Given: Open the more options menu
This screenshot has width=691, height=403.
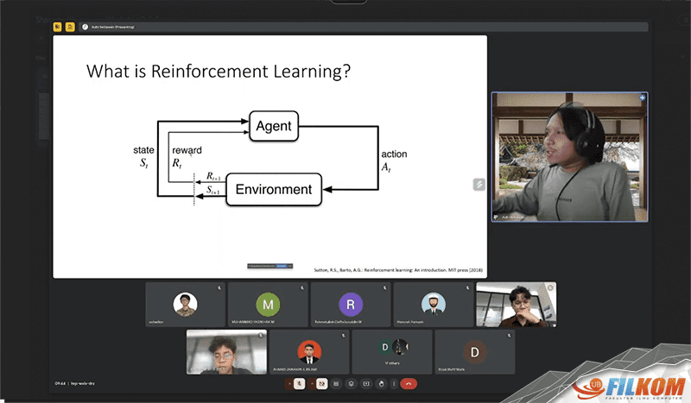Looking at the screenshot, I should [392, 382].
